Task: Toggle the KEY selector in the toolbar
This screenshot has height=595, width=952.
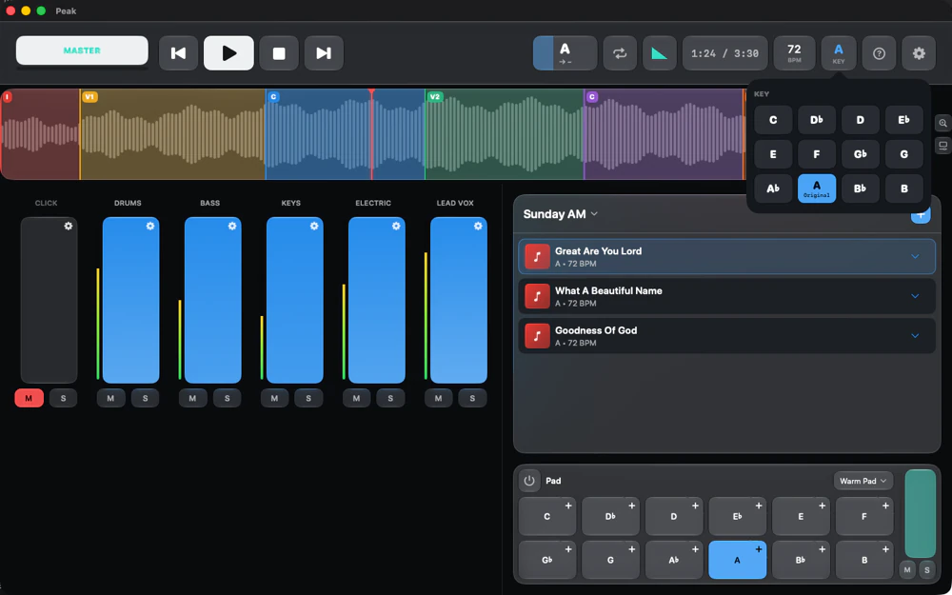Action: (x=839, y=53)
